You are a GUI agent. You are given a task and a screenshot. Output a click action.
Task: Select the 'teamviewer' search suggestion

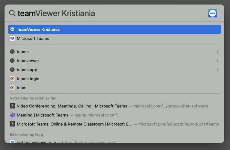click(x=114, y=61)
